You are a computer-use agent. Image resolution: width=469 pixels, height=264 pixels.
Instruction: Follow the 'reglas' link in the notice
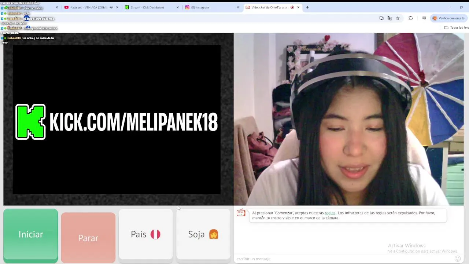tap(330, 213)
